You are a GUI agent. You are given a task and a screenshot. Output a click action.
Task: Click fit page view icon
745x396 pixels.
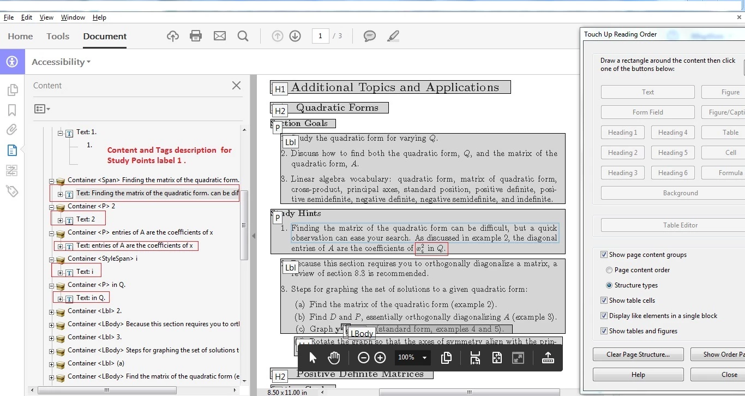tap(497, 358)
